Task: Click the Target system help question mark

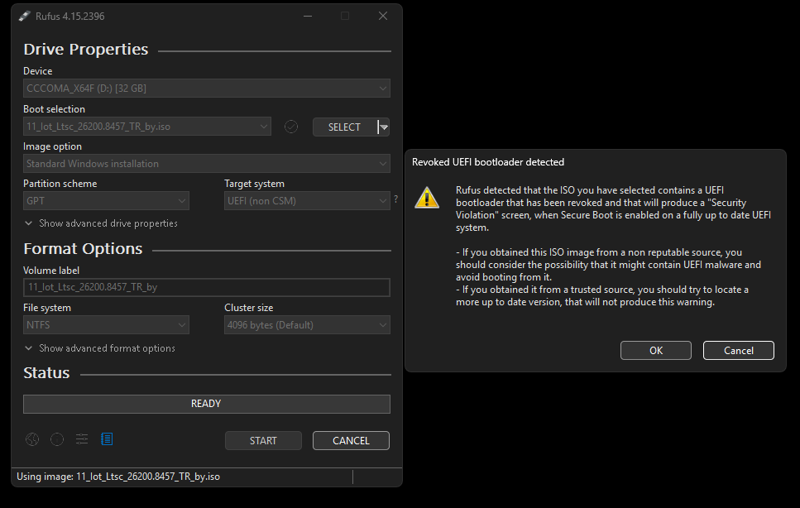Action: (x=396, y=199)
